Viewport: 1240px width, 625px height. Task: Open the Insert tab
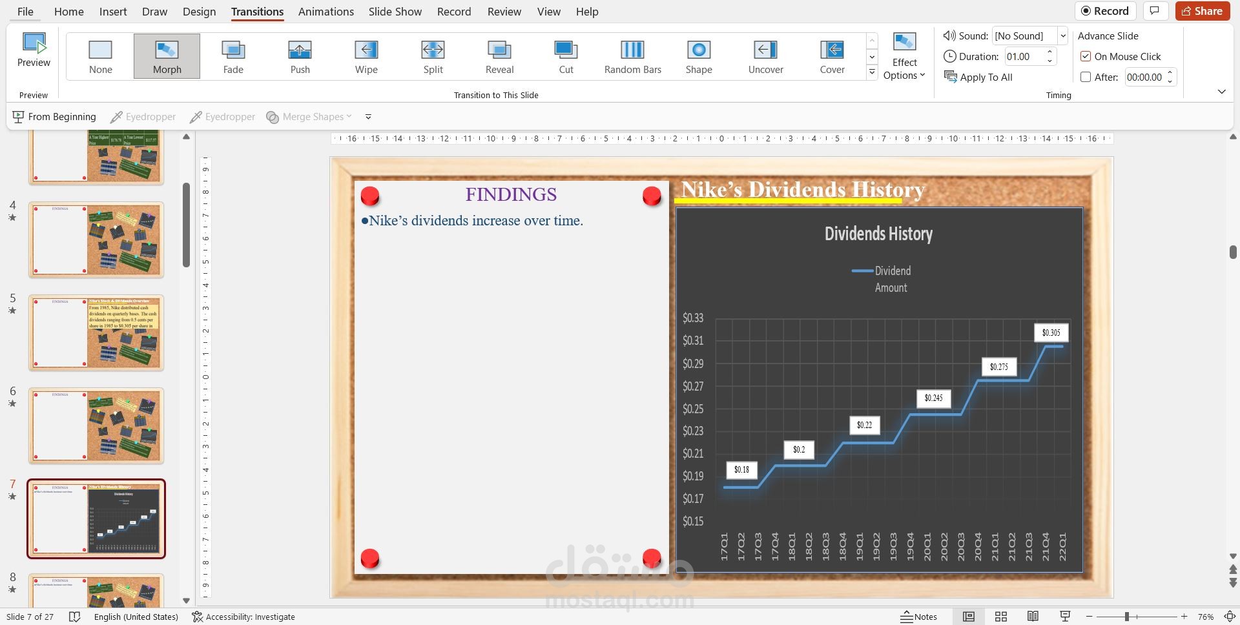(113, 12)
